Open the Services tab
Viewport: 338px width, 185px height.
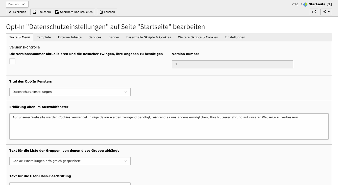click(x=95, y=37)
